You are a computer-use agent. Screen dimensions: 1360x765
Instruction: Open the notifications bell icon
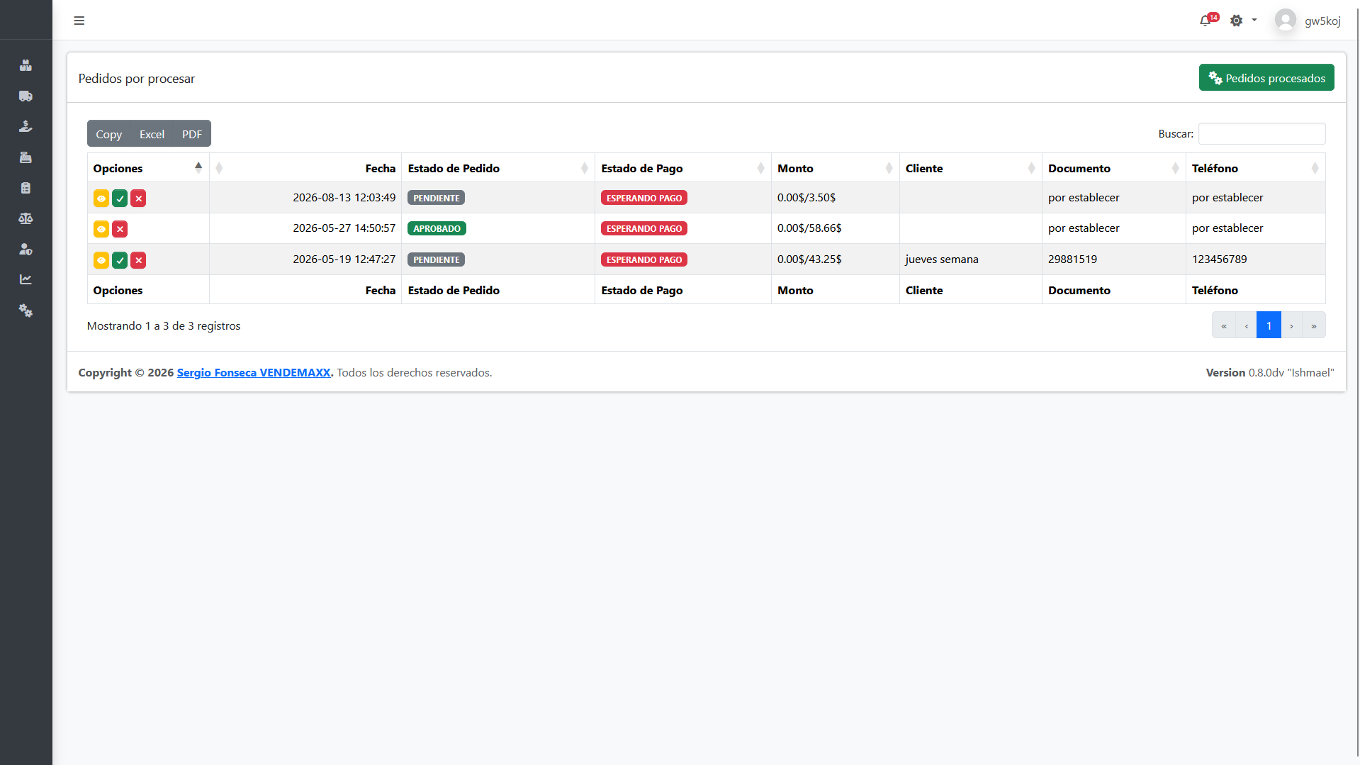pos(1206,21)
